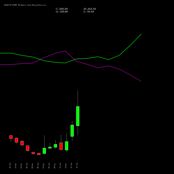Select the open value O: 130.00
This screenshot has width=174, height=174.
[x=62, y=12]
